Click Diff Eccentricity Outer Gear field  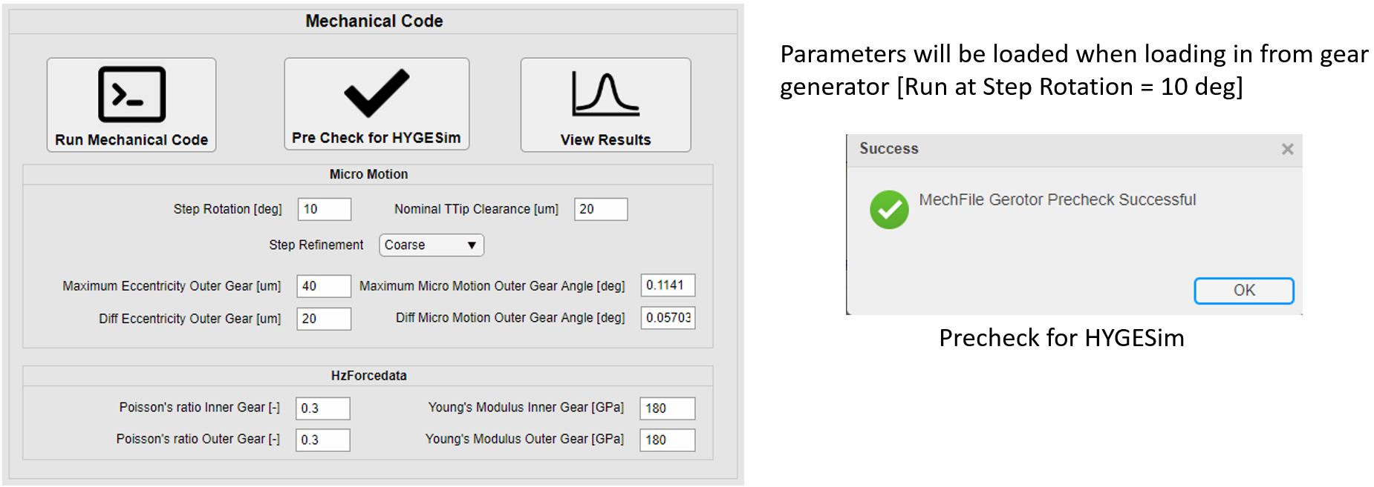coord(324,319)
